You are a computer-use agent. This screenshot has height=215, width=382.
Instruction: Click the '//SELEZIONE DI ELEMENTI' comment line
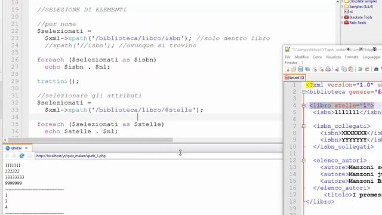coord(82,10)
